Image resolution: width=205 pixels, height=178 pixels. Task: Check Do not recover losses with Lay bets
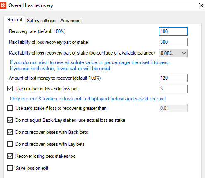(10, 144)
